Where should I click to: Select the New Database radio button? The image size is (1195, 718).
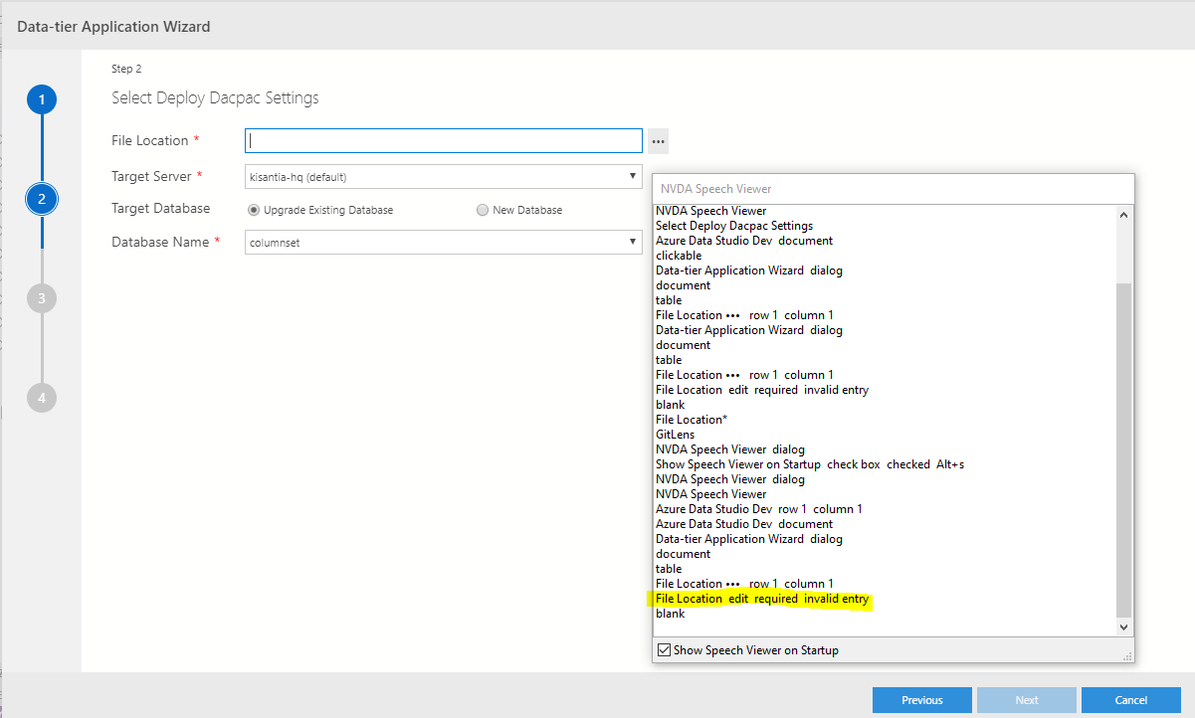tap(482, 209)
